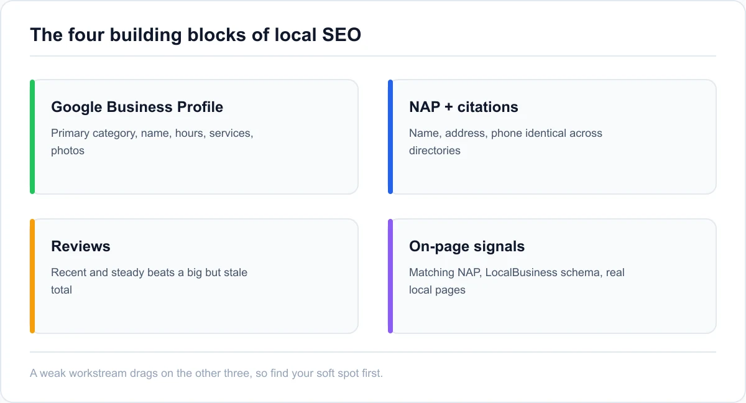Select the NAP + citations card title
Screen dimensions: 746x403
tap(463, 107)
